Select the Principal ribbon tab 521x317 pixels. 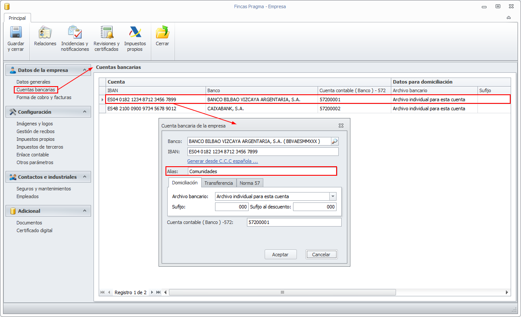click(17, 18)
